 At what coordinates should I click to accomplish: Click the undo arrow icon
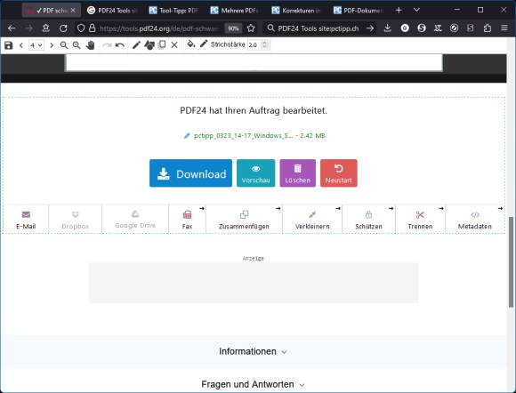click(x=120, y=45)
